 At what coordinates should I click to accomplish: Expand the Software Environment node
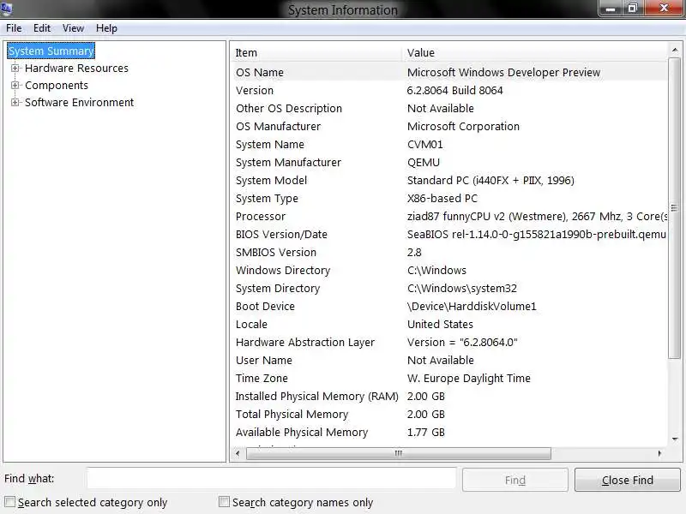click(15, 102)
